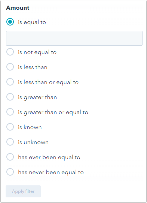The image size is (147, 203).
Task: Choose the 'is not equal to' radio option
Action: click(10, 52)
